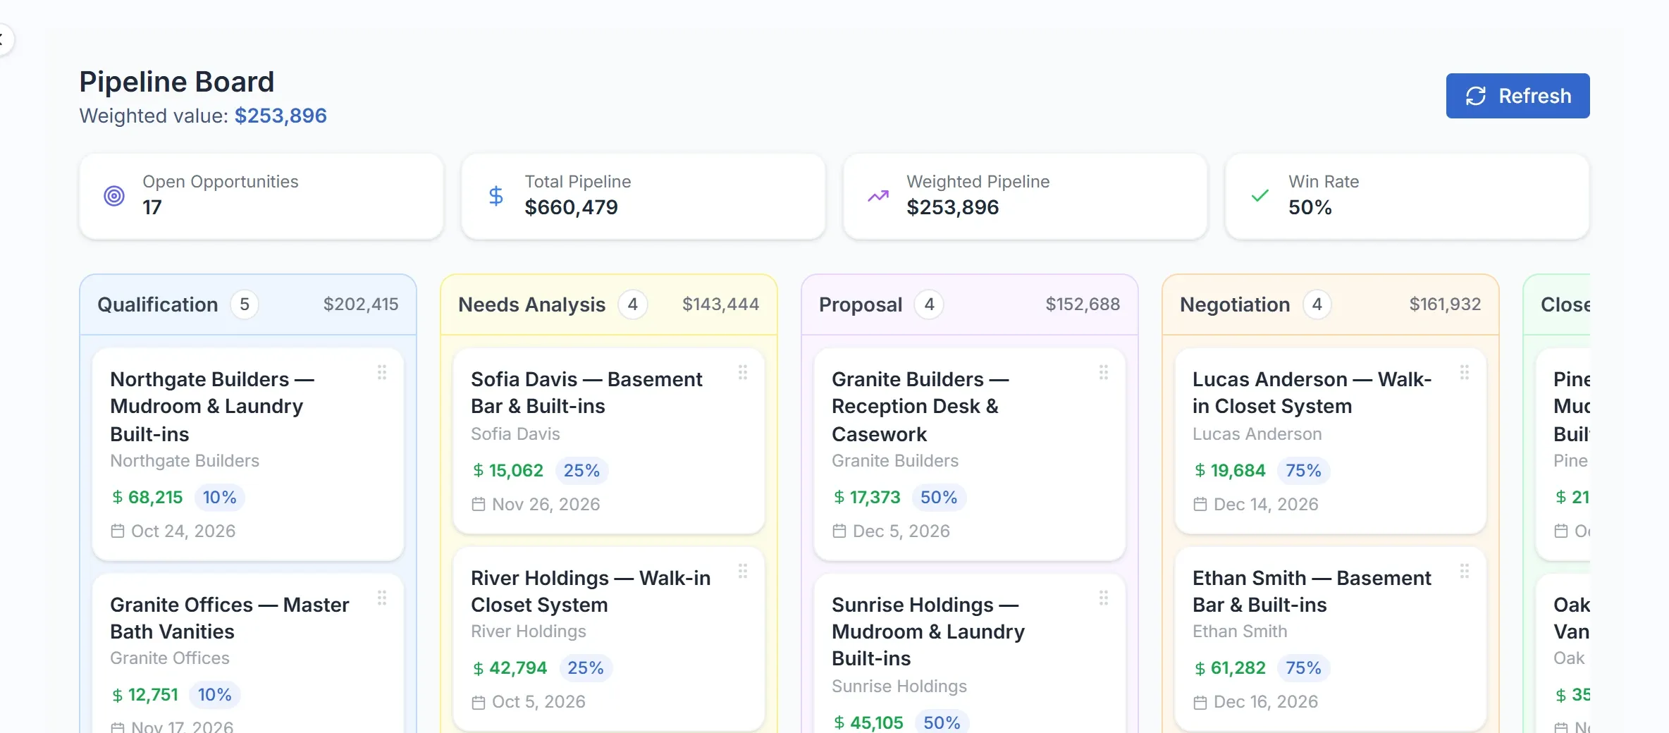1669x733 pixels.
Task: Open Ethan Smith Basement Bar card title
Action: (1312, 591)
